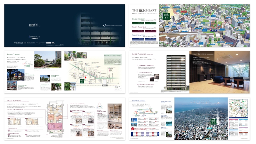Open the dark navy cover spread
256x144 pixels.
coord(65,26)
